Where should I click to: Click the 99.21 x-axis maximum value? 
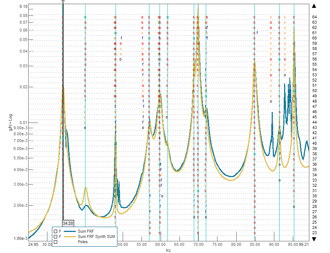point(304,244)
